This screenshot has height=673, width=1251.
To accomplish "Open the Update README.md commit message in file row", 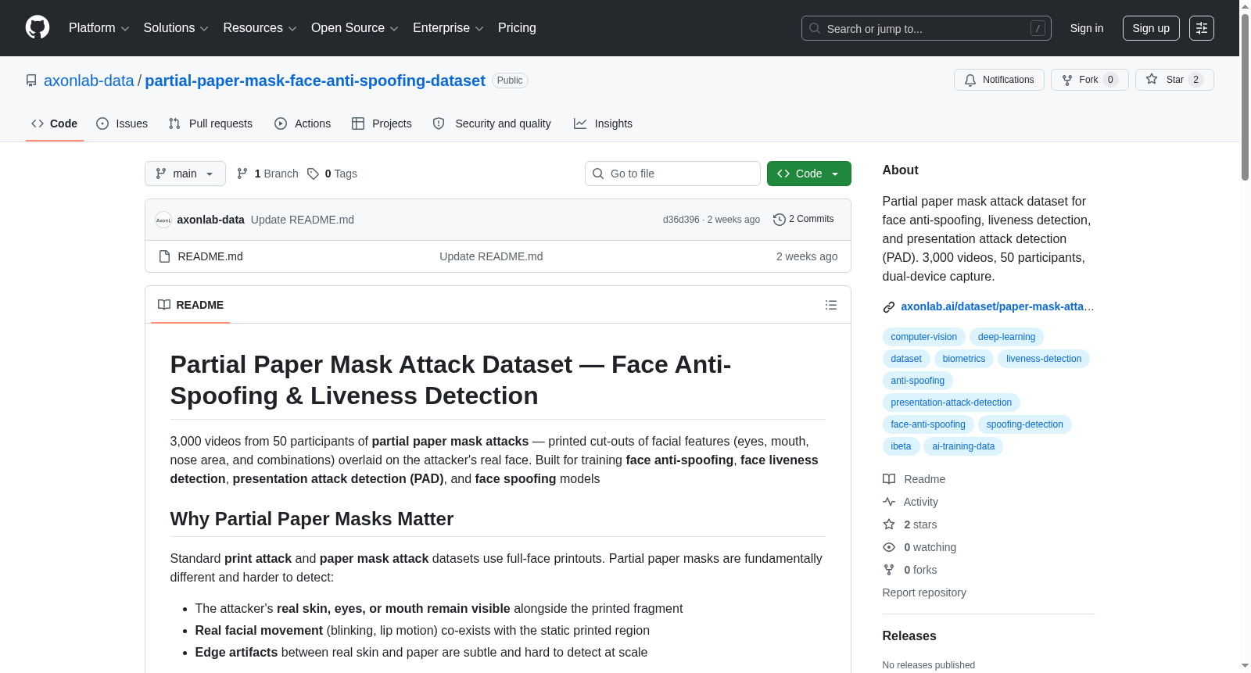I will coord(491,256).
